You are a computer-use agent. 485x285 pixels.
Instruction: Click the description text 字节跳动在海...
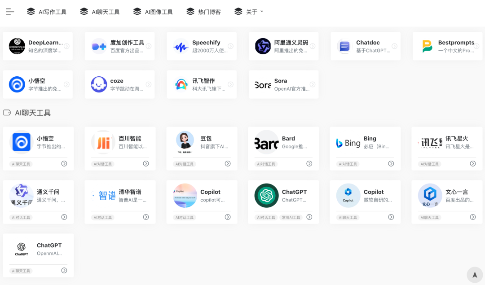point(127,89)
